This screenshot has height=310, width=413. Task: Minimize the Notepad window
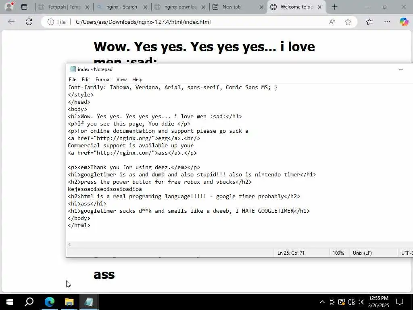[401, 69]
